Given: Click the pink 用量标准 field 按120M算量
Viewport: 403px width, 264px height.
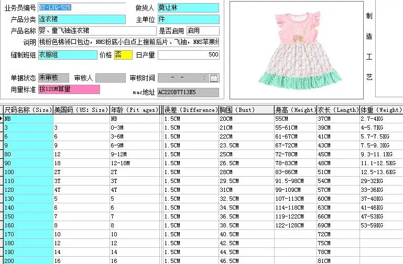Looking at the screenshot, I should (69, 89).
